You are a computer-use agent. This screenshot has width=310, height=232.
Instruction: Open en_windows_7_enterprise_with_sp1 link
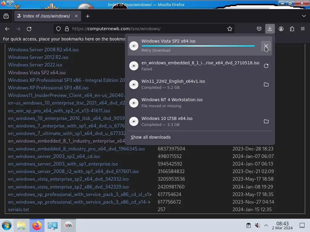(66, 126)
